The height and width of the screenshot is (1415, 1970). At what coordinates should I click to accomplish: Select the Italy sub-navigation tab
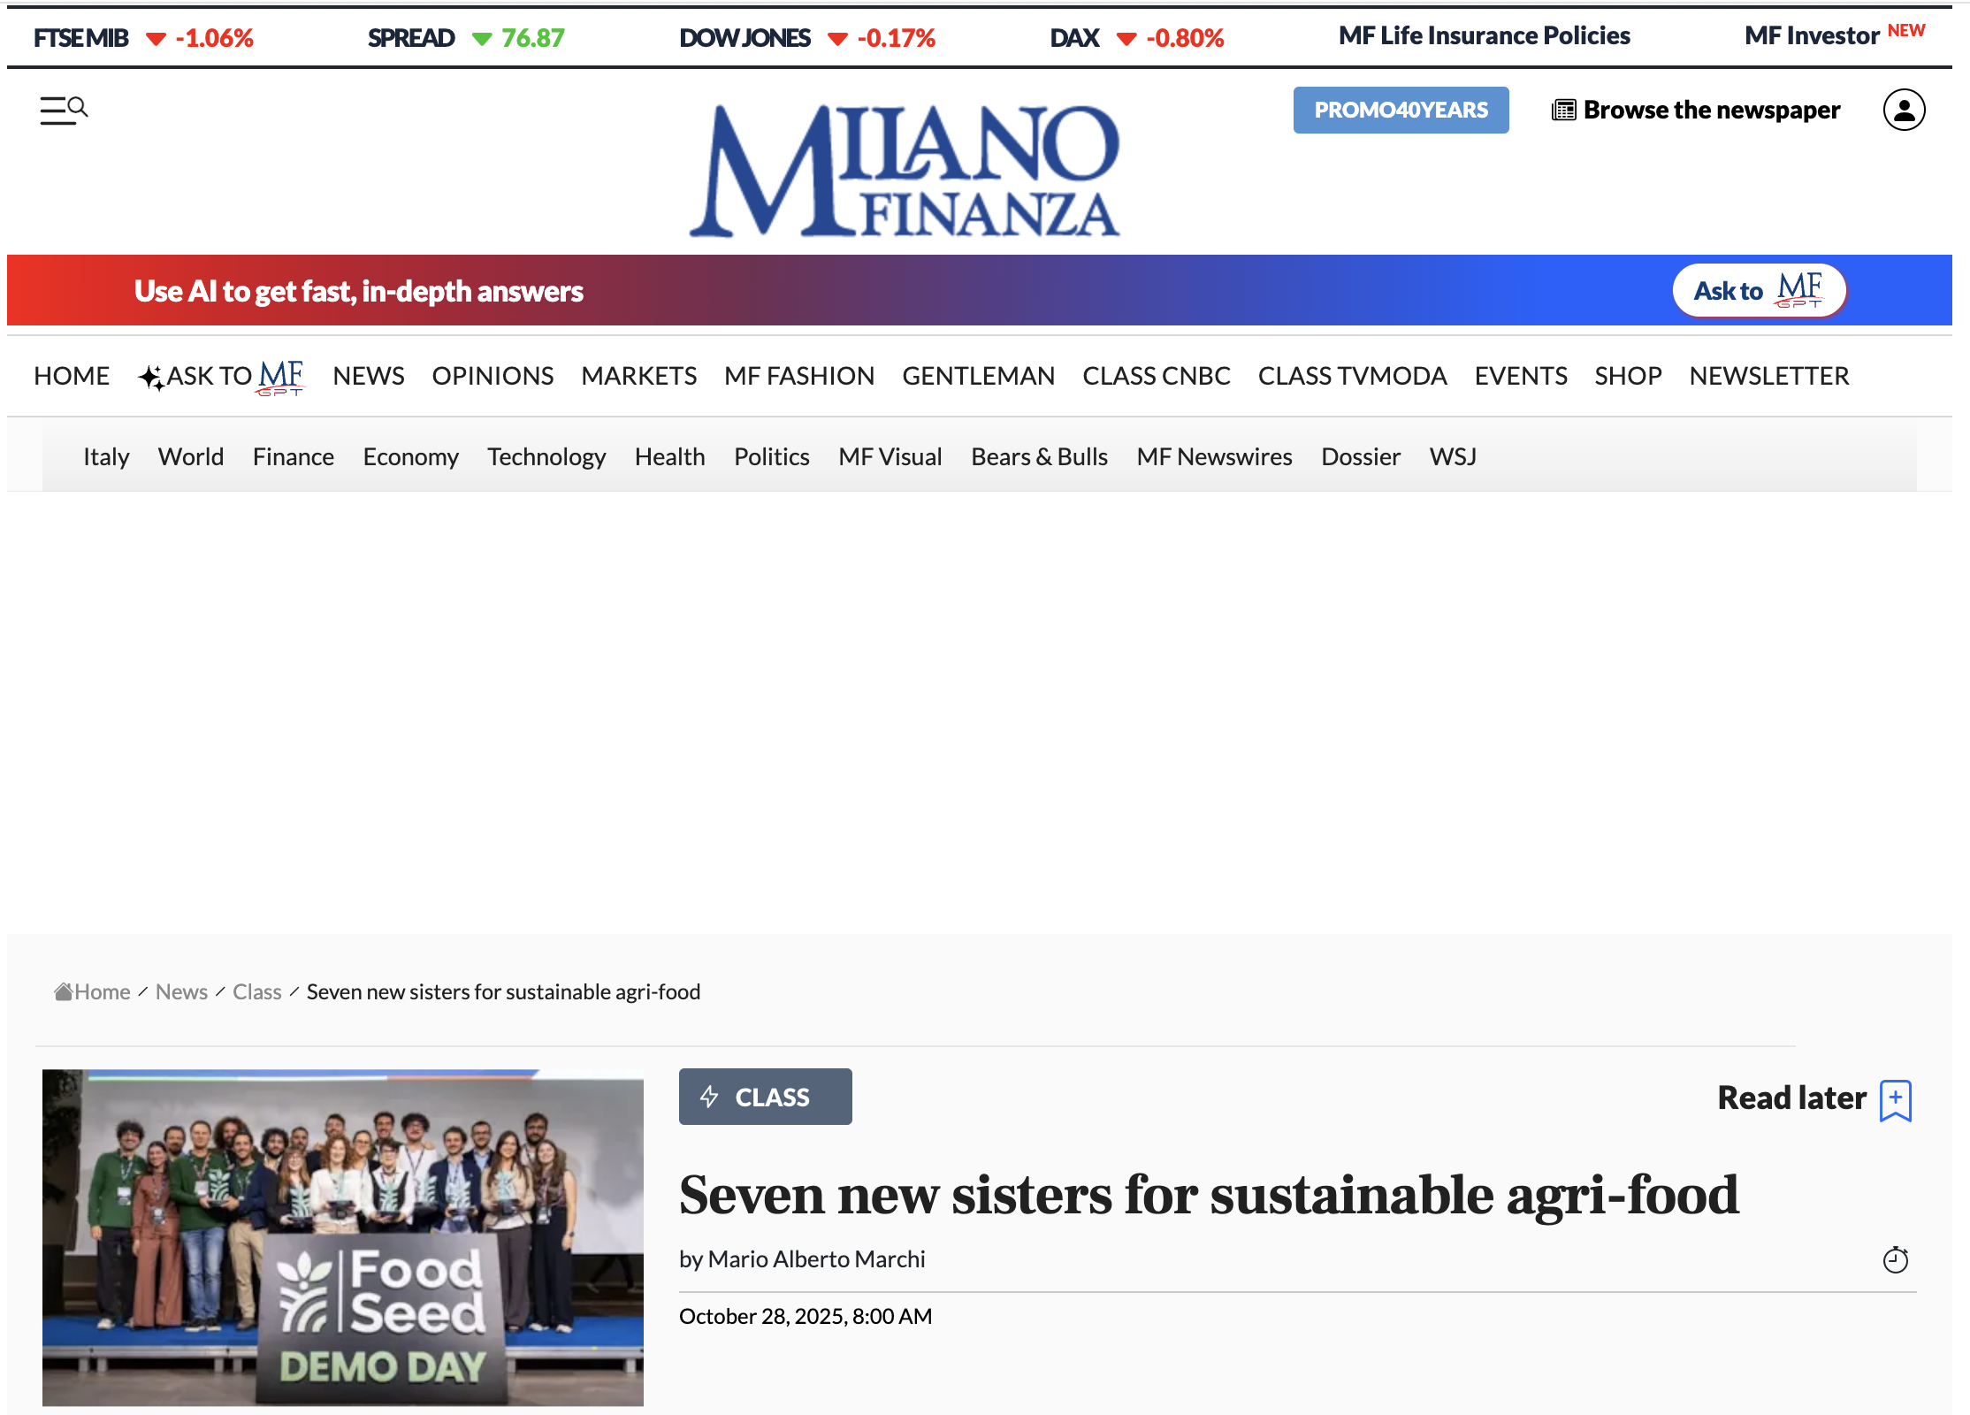(106, 456)
